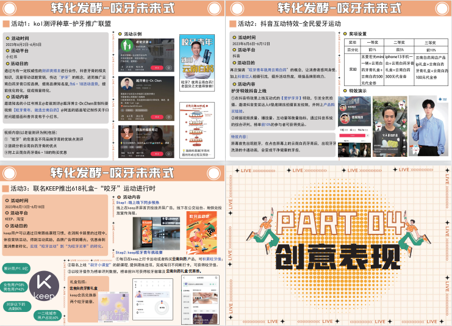This screenshot has height=326, width=452.
Task: Click the 百分比 row label cell
Action: click(x=353, y=49)
